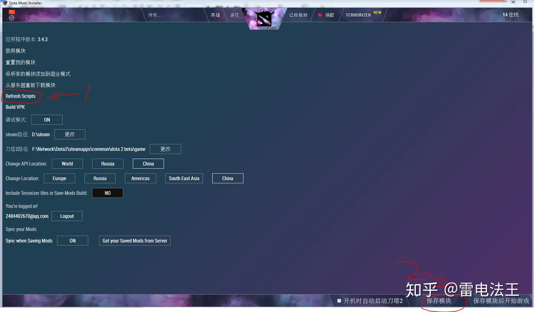Click 更改 next to 刀塔2路径
Image resolution: width=534 pixels, height=312 pixels.
point(165,149)
